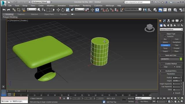Select the Cameras category icon
Image resolution: width=185 pixels, height=104 pixels.
(171, 25)
